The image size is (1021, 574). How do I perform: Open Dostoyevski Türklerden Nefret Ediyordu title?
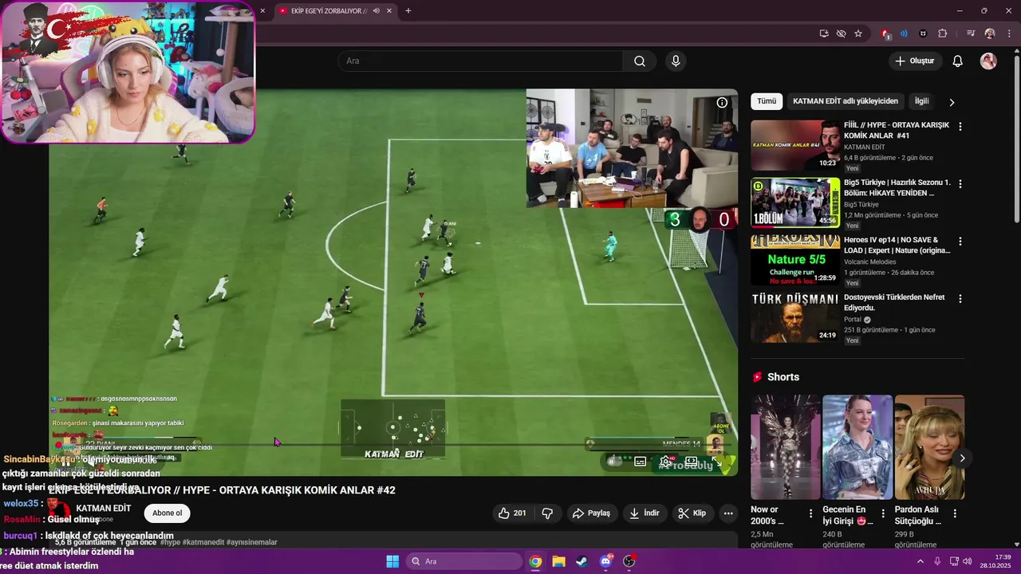coord(894,302)
